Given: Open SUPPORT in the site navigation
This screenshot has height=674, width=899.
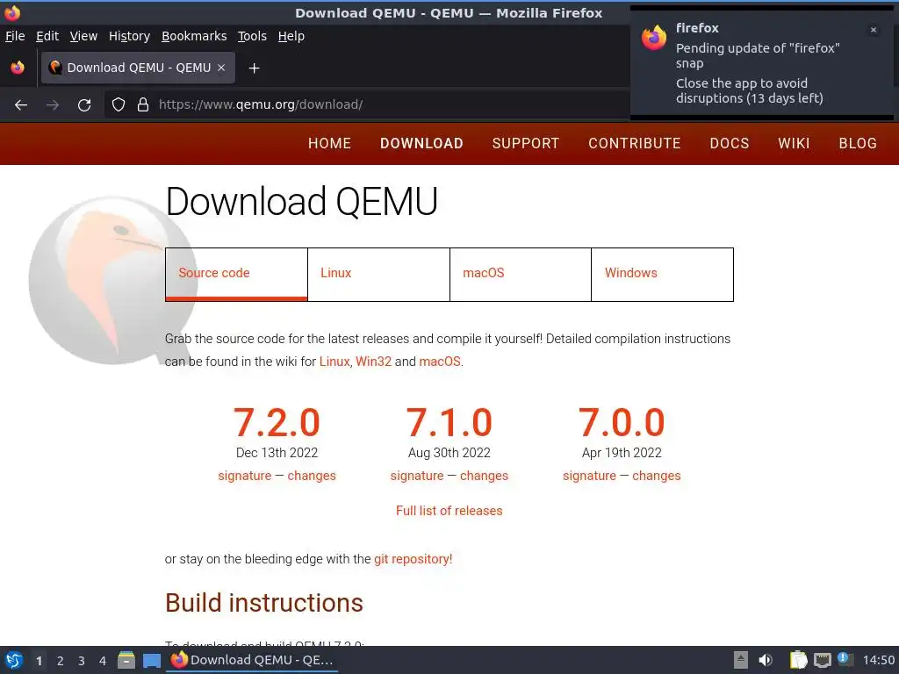Looking at the screenshot, I should click(x=525, y=143).
